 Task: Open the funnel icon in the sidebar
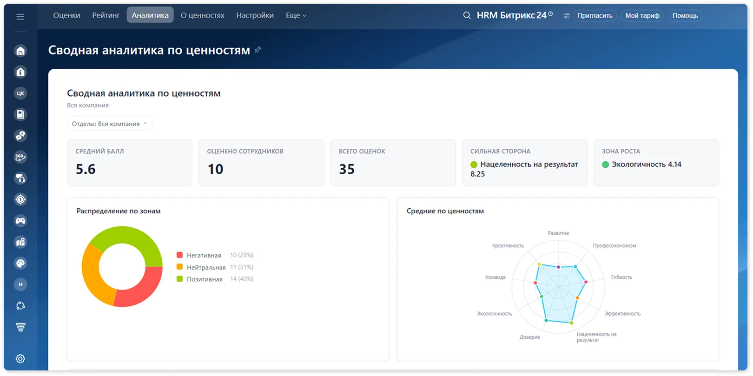(x=20, y=327)
